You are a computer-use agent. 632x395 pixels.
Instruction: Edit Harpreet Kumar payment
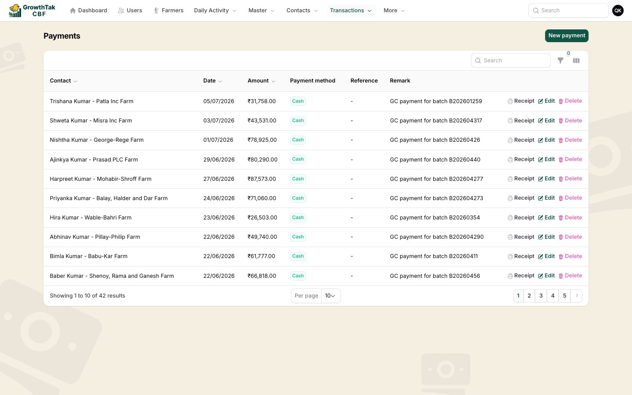[x=546, y=179]
